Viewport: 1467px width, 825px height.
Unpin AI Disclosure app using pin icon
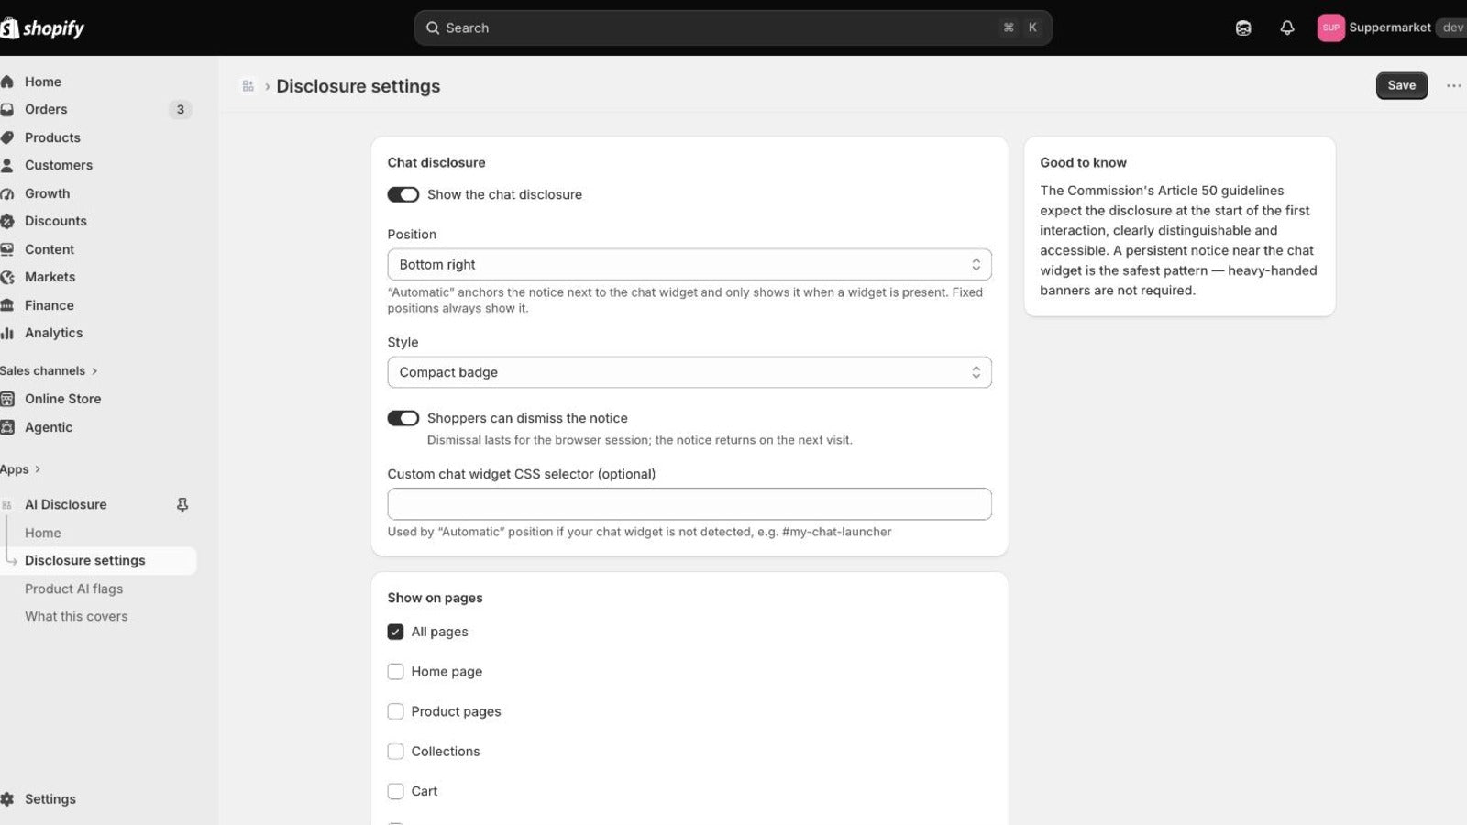(182, 505)
